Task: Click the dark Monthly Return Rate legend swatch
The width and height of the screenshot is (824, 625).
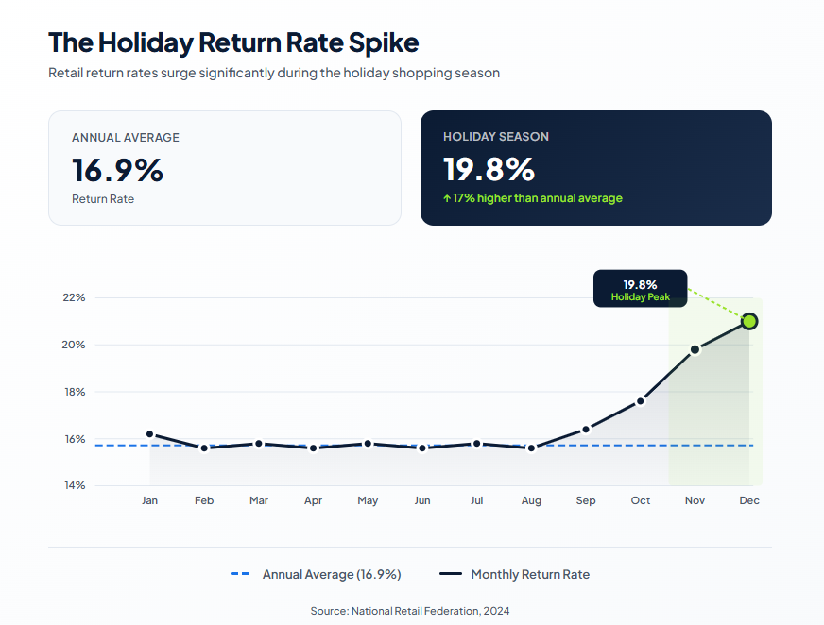Action: 451,574
